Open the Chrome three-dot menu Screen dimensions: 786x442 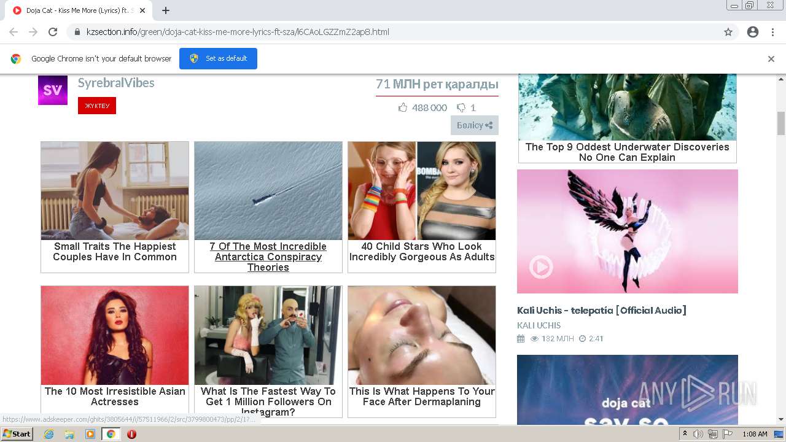pos(772,32)
